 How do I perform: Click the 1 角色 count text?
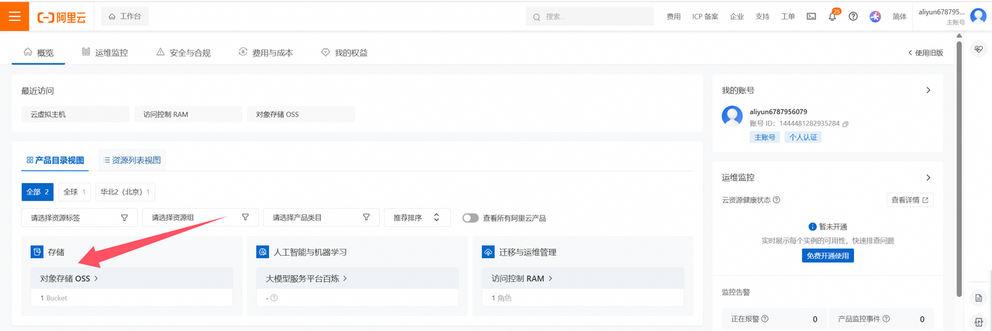point(501,298)
